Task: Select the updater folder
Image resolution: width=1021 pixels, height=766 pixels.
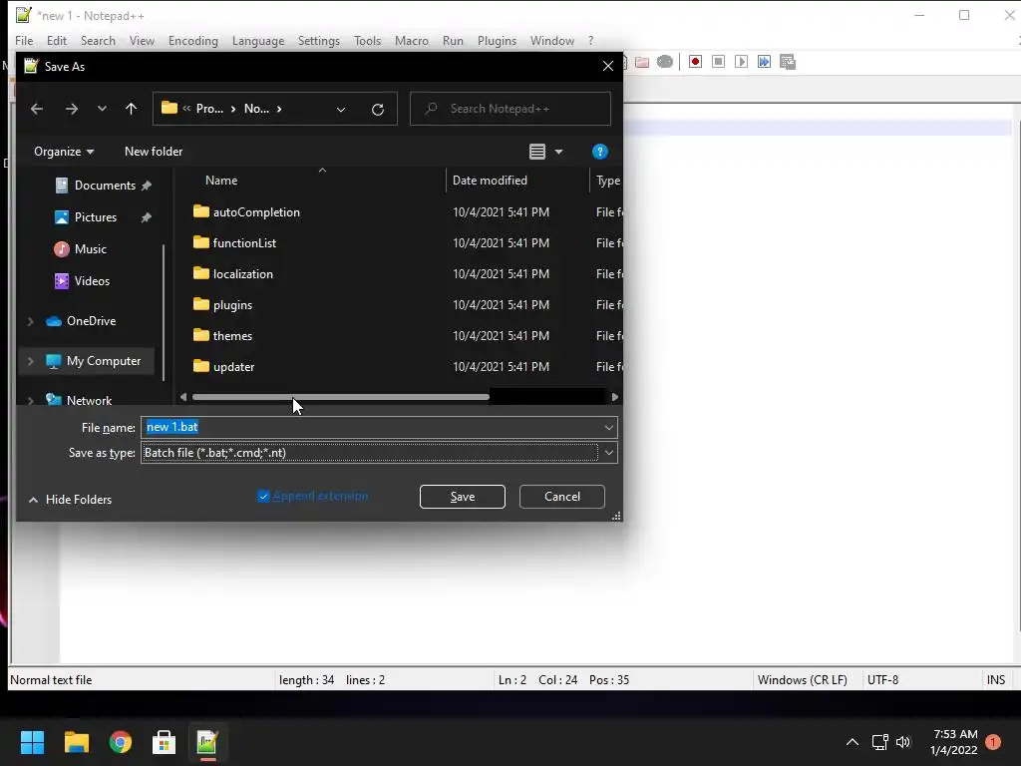Action: coord(233,367)
